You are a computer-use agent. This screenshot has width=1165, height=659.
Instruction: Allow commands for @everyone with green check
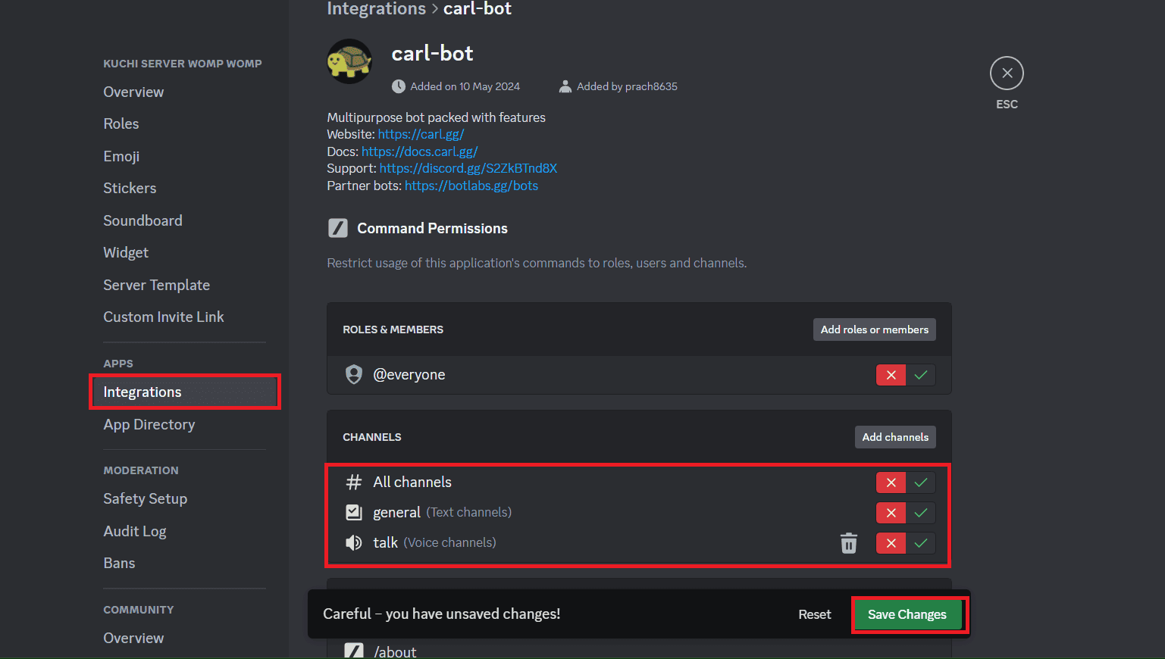click(x=921, y=375)
